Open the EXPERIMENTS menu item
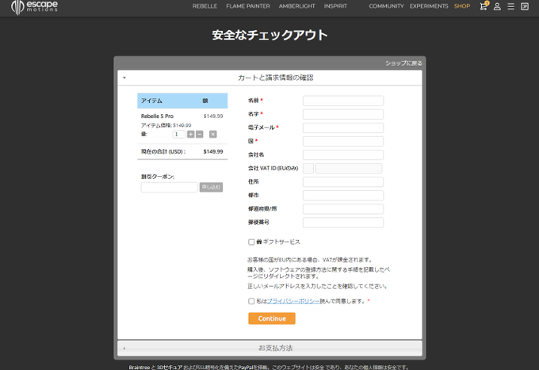539x370 pixels. pyautogui.click(x=429, y=6)
